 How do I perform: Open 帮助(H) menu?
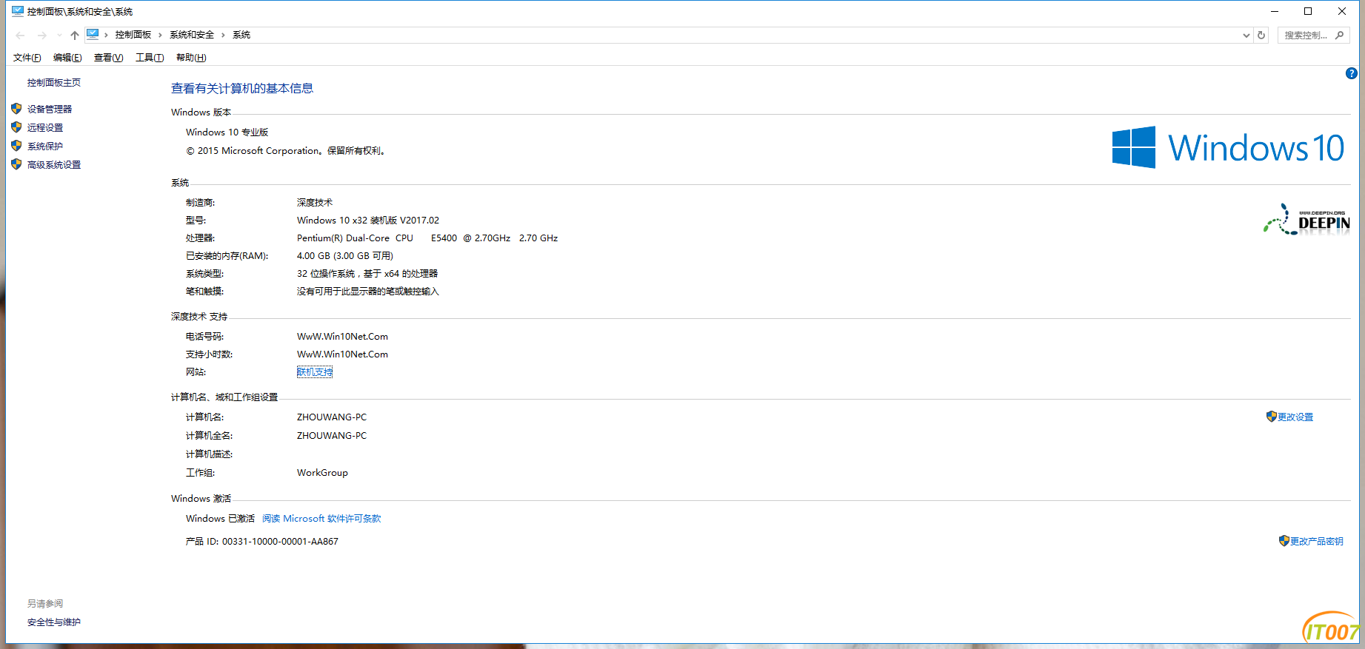[x=191, y=58]
